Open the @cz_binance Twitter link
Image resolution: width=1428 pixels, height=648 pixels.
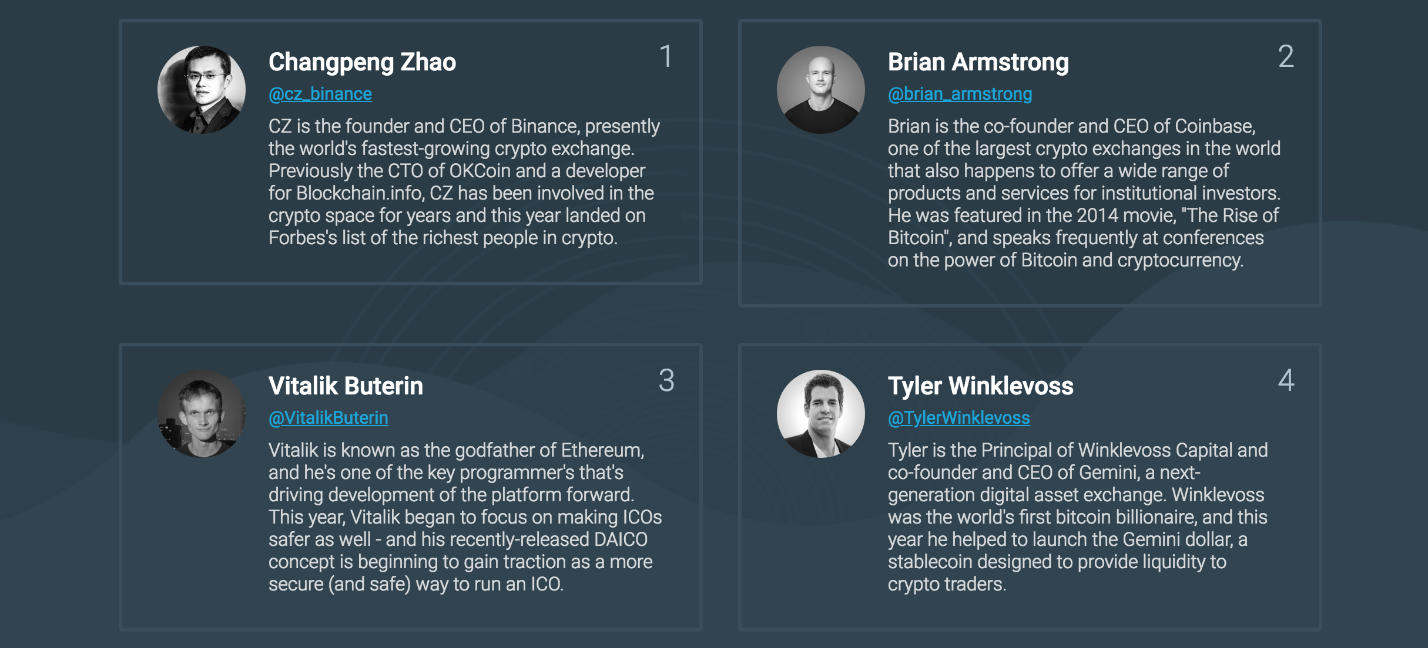[x=320, y=93]
